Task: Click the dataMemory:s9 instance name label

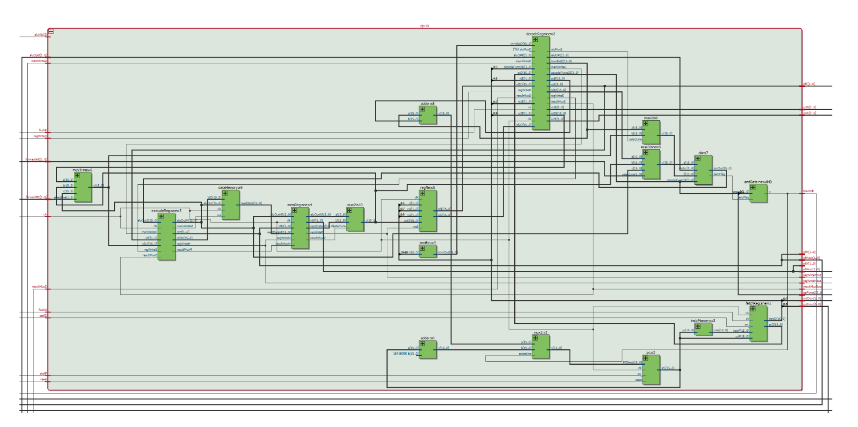Action: 230,187
